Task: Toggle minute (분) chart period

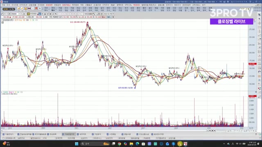Action: [x=51, y=14]
